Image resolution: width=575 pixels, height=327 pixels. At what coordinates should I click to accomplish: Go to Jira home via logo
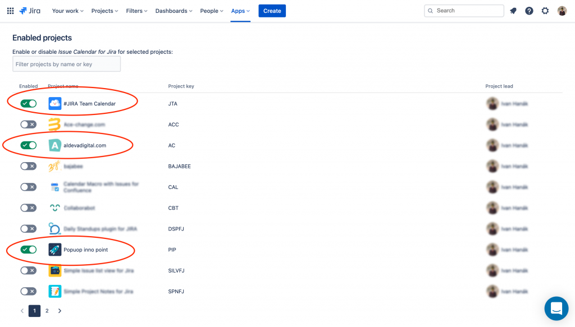30,11
